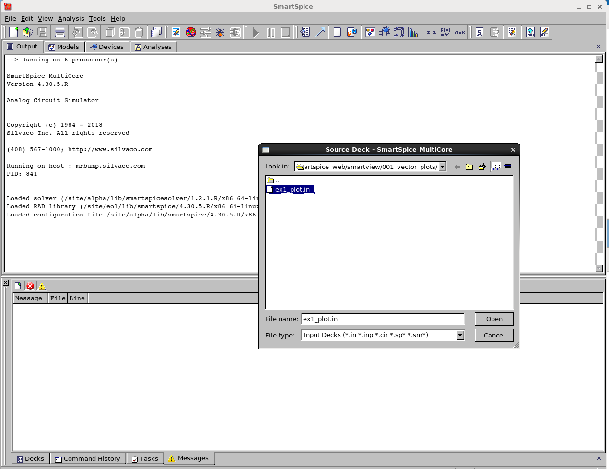Switch to the Analyses tab
The height and width of the screenshot is (469, 609).
[x=153, y=47]
